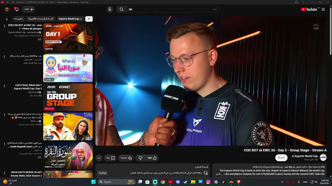Show hidden system tray icons chevron

coord(282,182)
